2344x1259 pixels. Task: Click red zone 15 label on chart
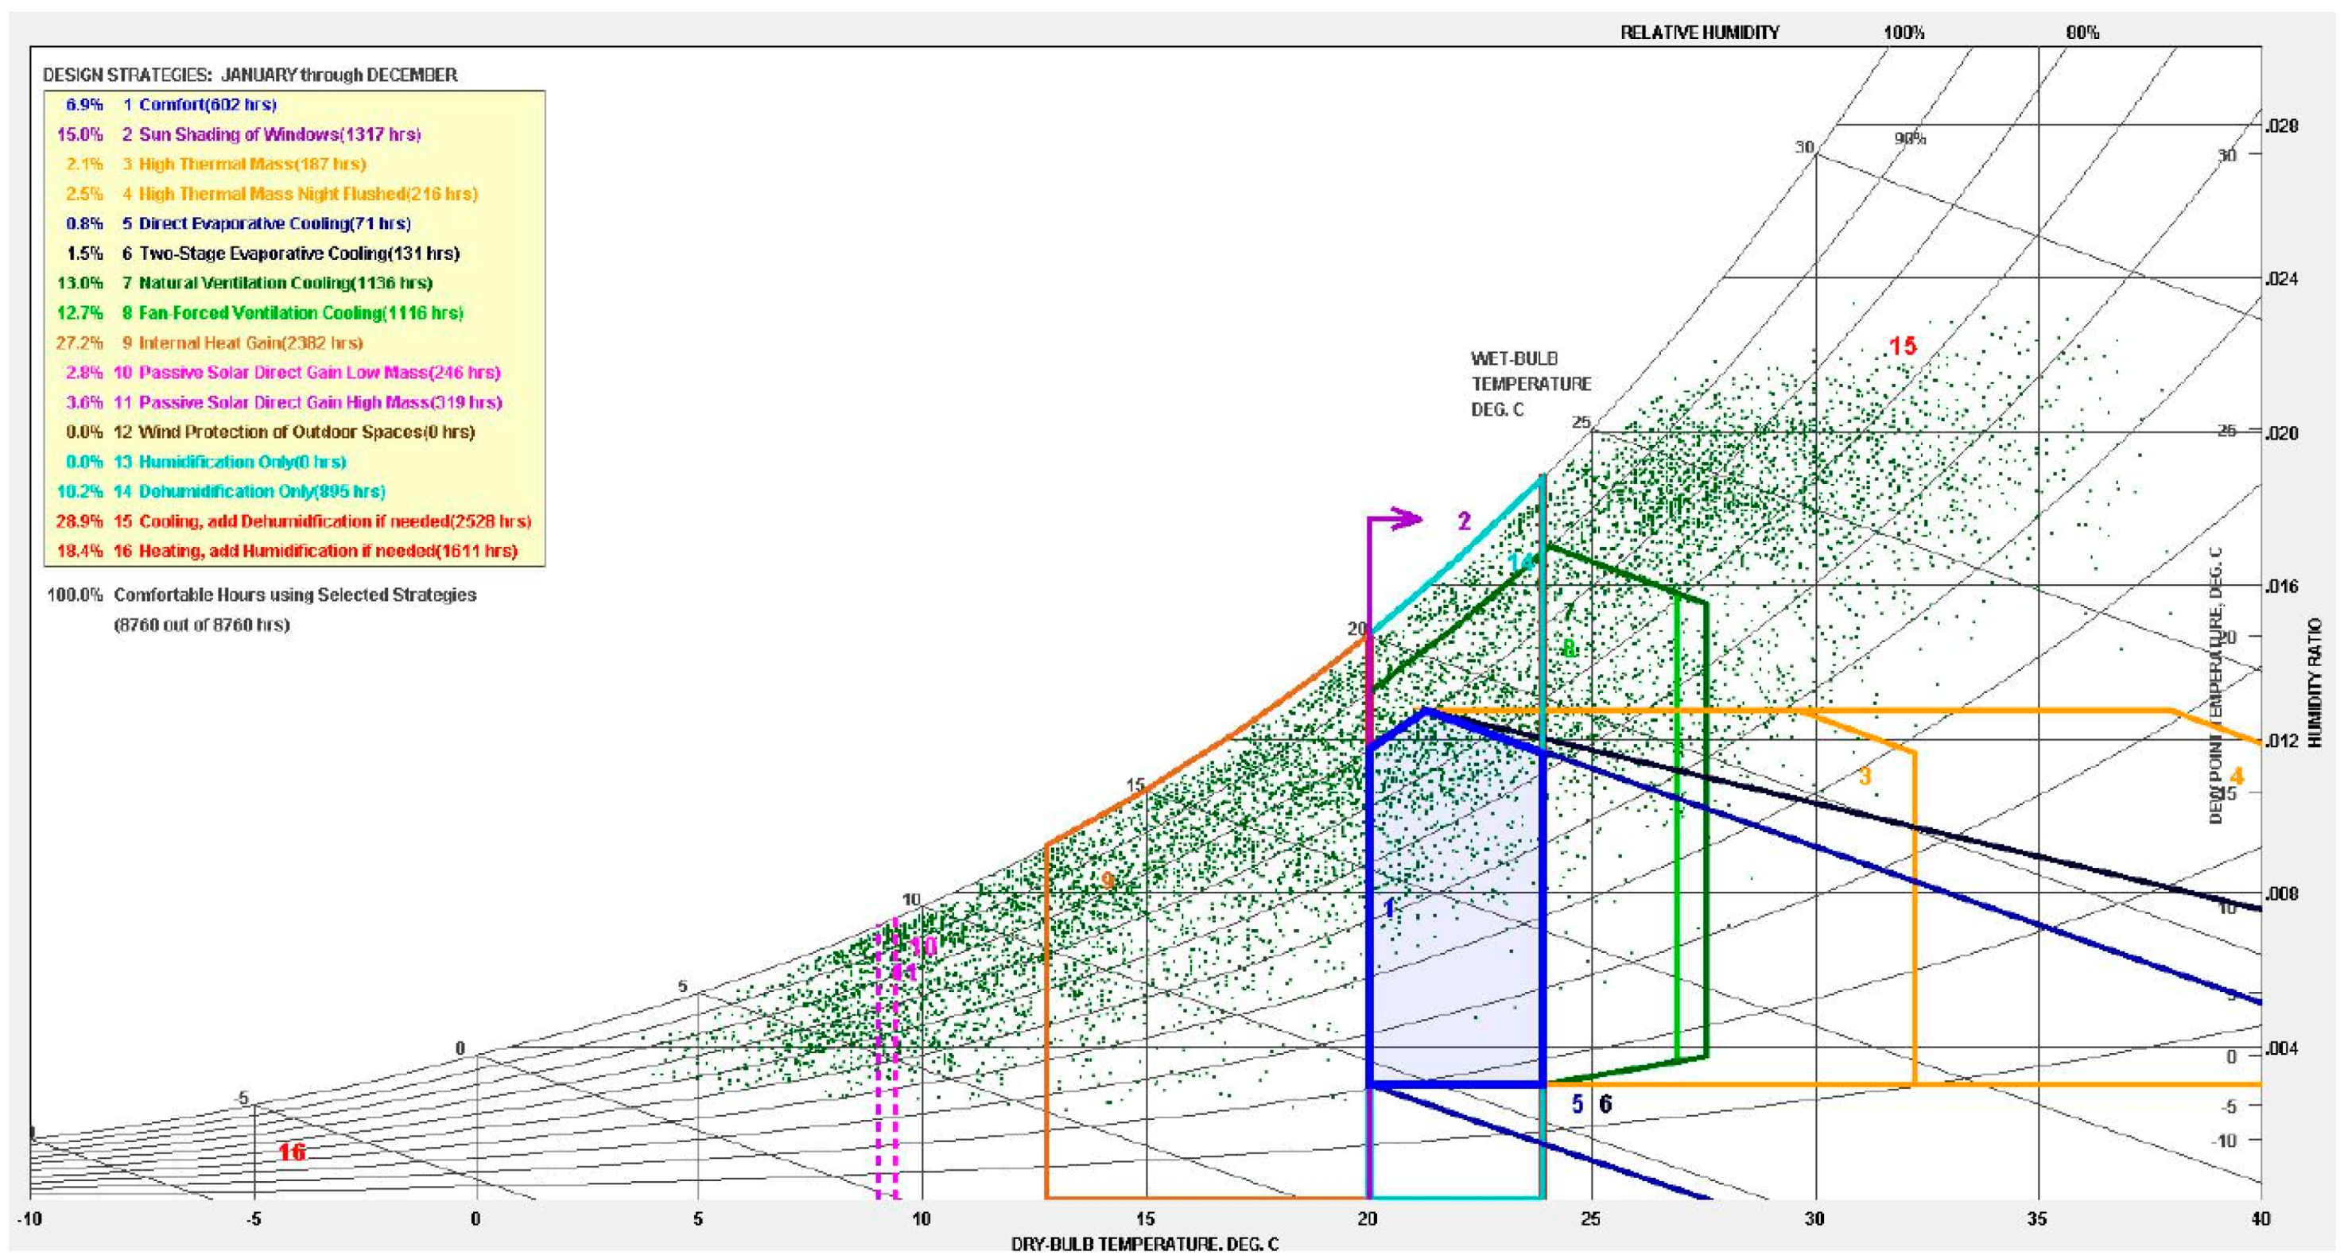pos(1902,346)
